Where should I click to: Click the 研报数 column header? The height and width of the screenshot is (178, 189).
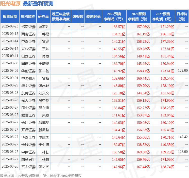point(78,17)
